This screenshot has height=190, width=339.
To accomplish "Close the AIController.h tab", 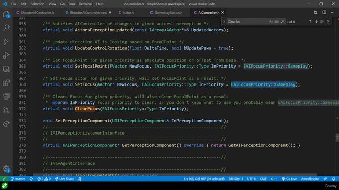I will 222,13.
